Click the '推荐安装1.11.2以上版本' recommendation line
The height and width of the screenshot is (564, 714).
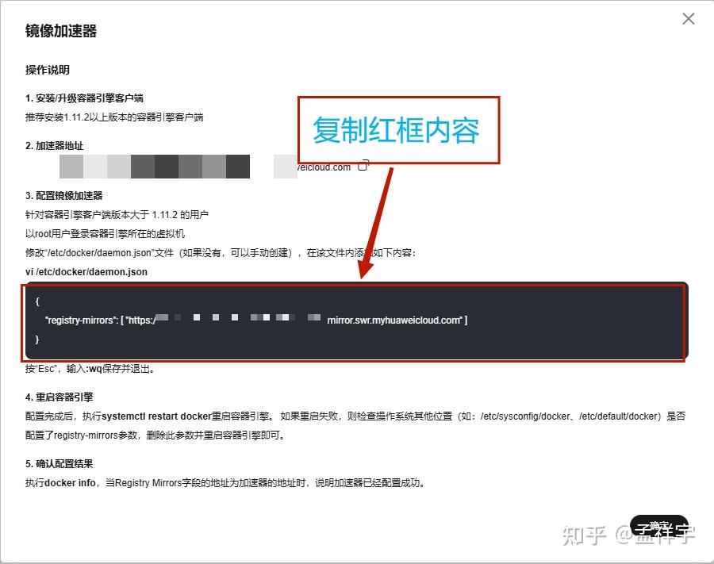(x=114, y=117)
